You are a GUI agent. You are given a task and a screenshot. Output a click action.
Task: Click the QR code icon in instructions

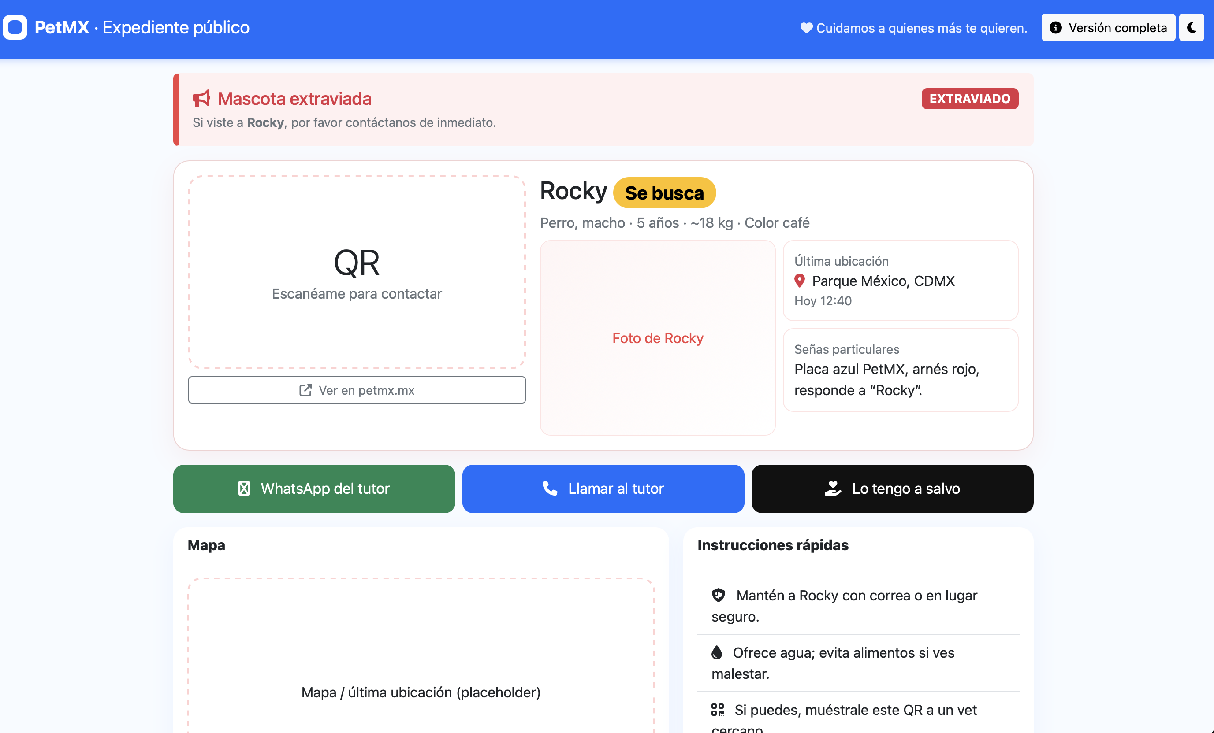pos(717,709)
